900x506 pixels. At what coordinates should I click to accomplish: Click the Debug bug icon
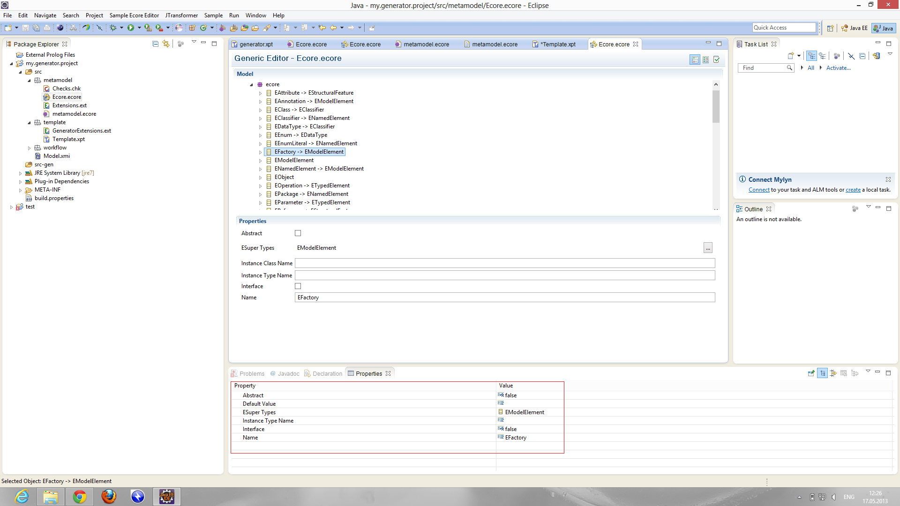pyautogui.click(x=113, y=28)
